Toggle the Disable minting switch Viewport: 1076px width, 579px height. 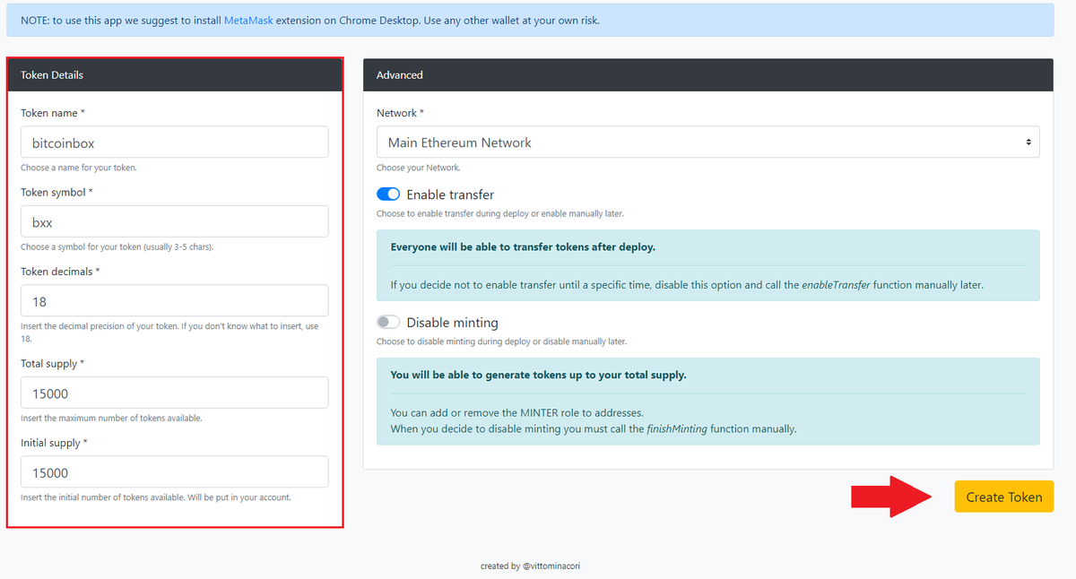point(388,323)
